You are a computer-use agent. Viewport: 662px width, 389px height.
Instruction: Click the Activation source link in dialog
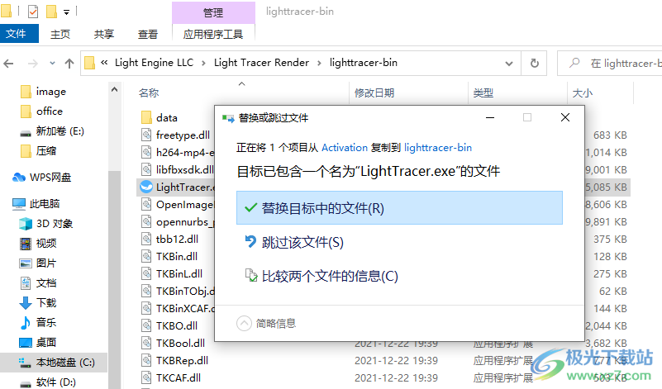pyautogui.click(x=345, y=148)
